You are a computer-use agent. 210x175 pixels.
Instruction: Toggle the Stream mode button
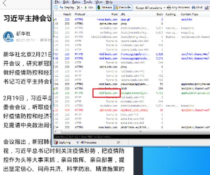pyautogui.click(x=105, y=7)
